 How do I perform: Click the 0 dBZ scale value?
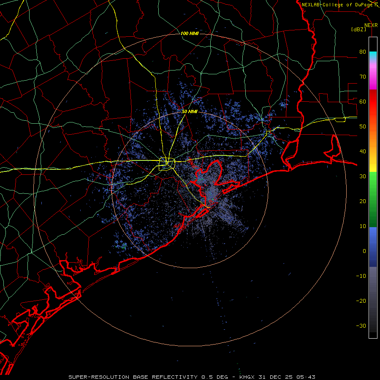[x=364, y=251]
